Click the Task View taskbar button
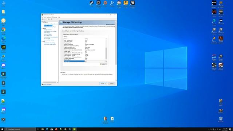 (38, 130)
